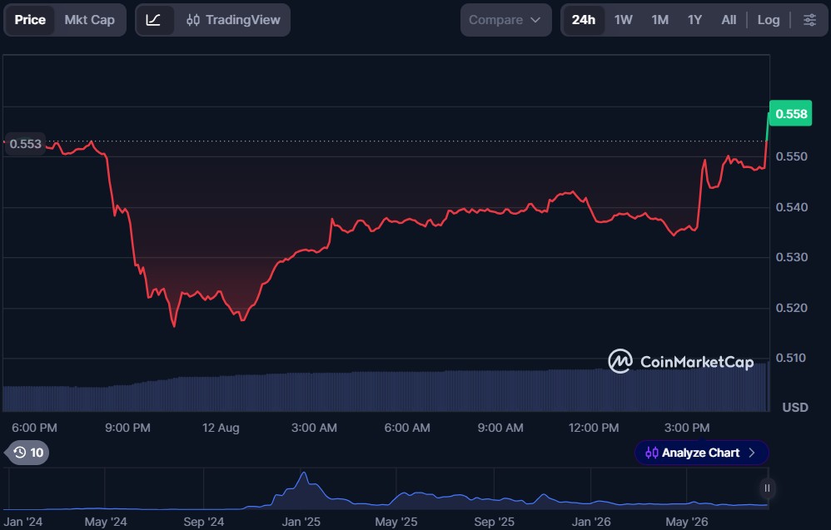Click Jan '25 peak in the overview timeline
The height and width of the screenshot is (530, 831).
pos(304,473)
